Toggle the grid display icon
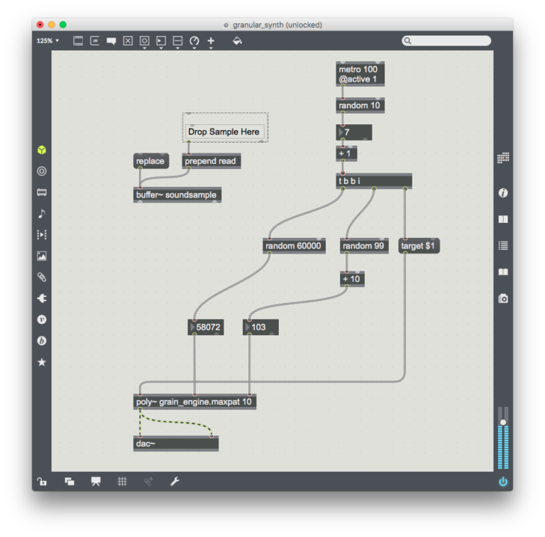The height and width of the screenshot is (537, 545). [x=122, y=482]
